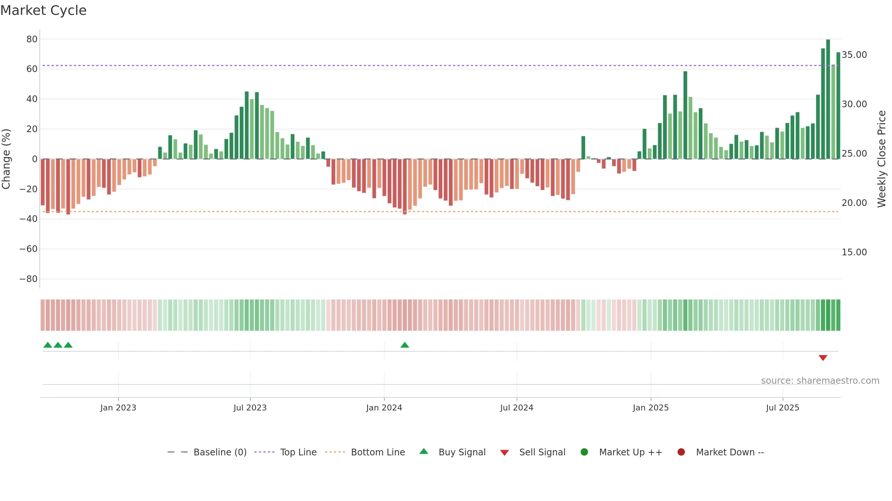Viewport: 892px width, 501px height.
Task: Click the Sell Signal legend triangle icon
Action: point(504,453)
